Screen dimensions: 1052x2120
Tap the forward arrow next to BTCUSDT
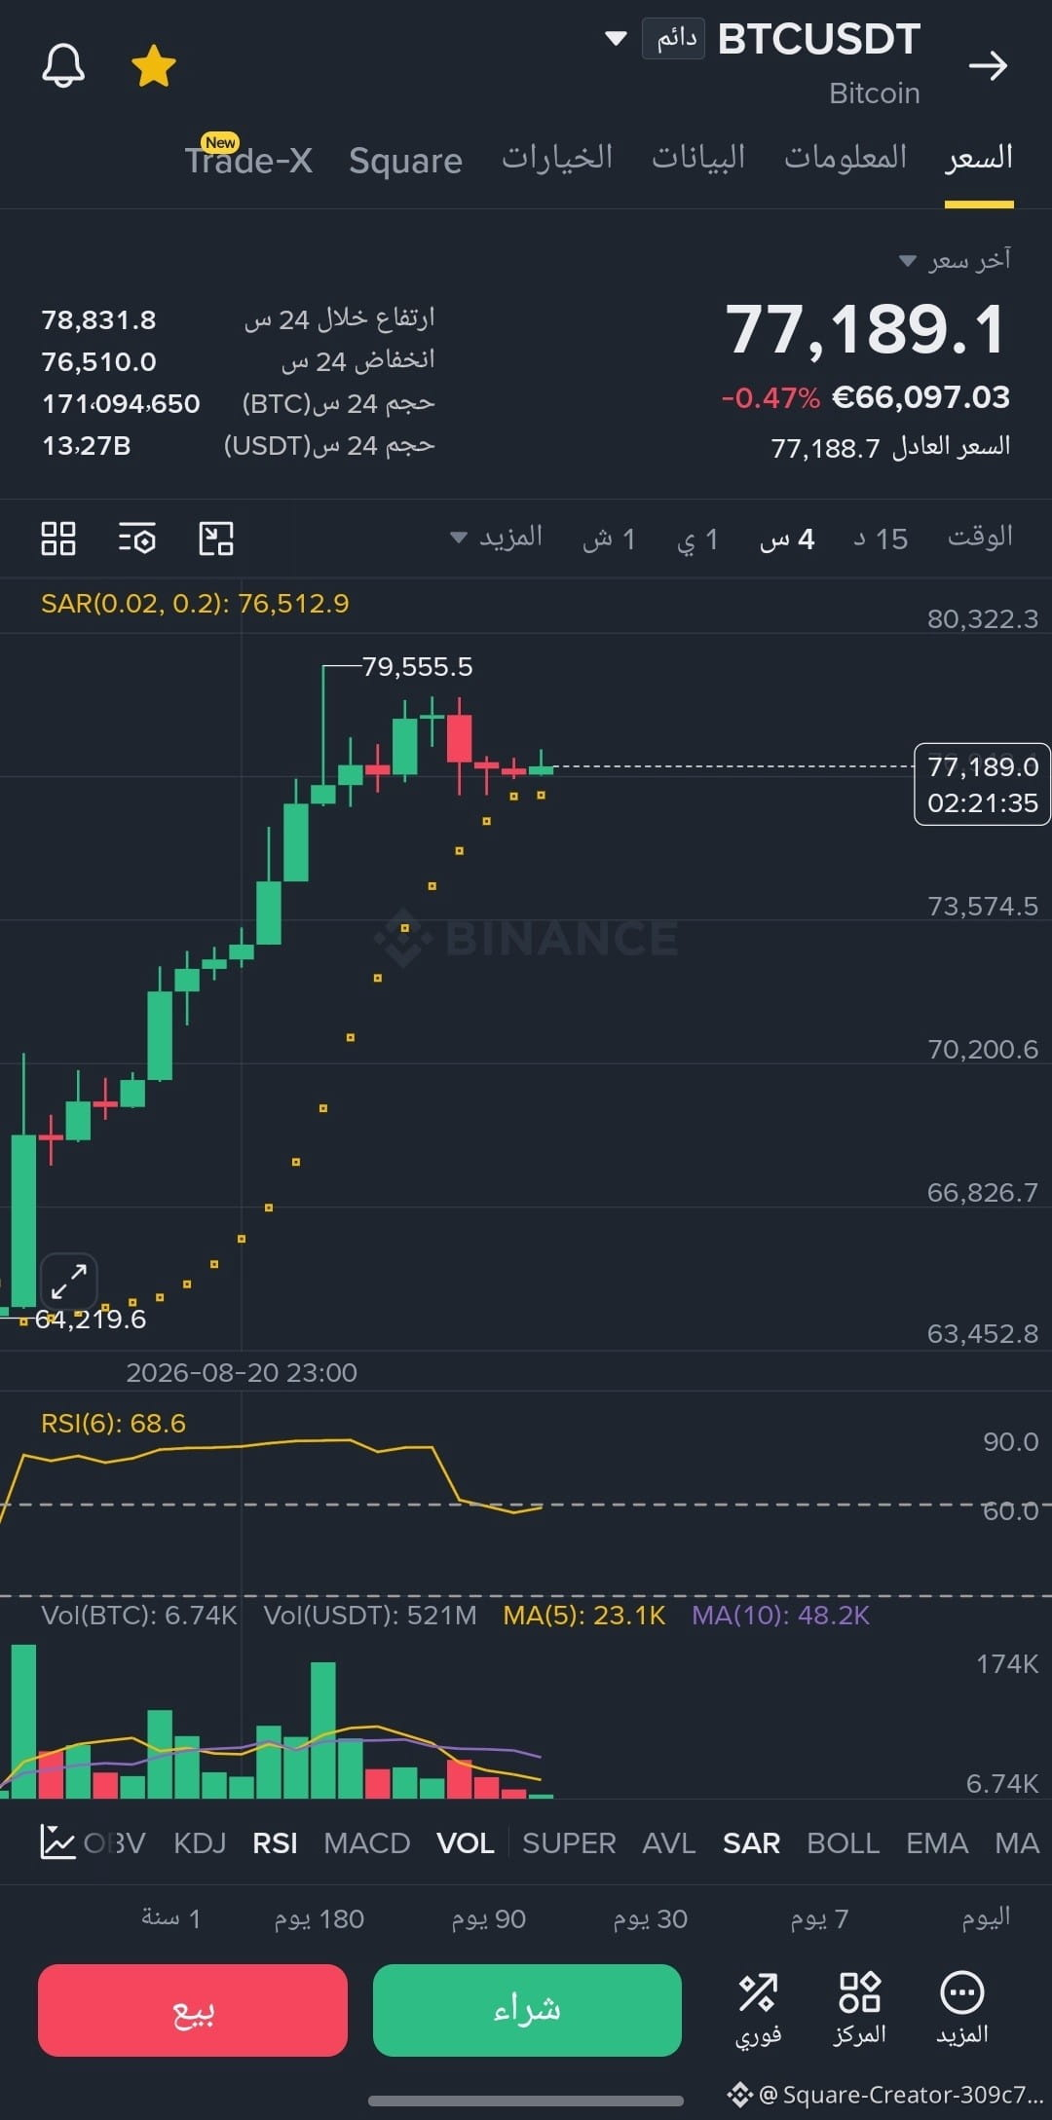[x=988, y=65]
